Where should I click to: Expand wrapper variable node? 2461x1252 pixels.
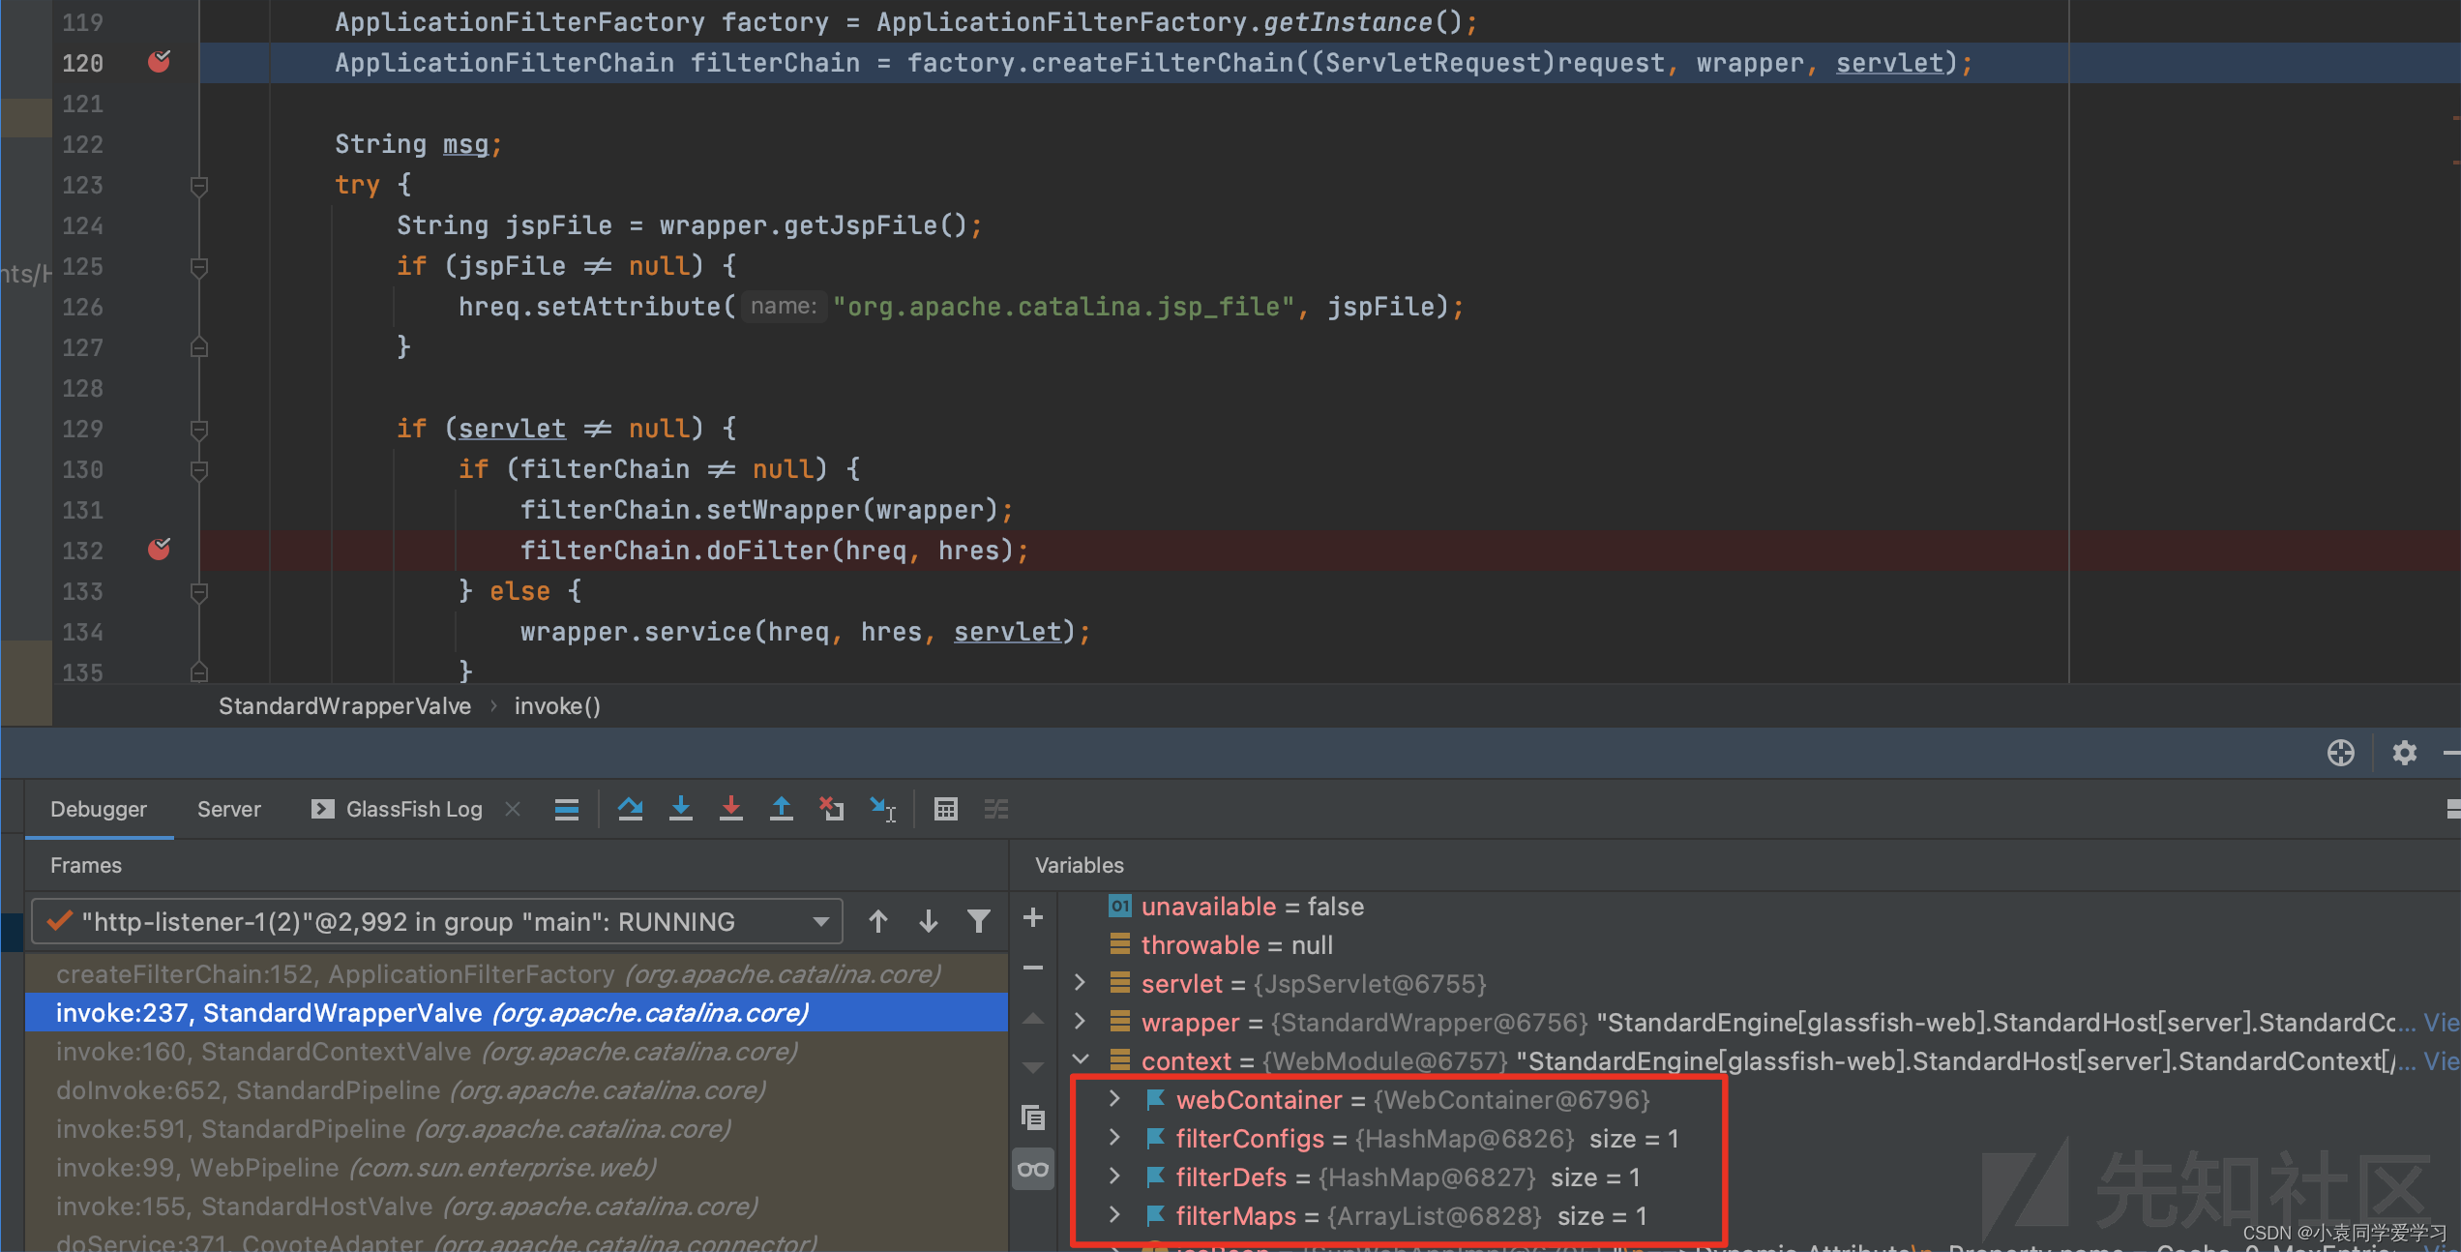(x=1081, y=1022)
